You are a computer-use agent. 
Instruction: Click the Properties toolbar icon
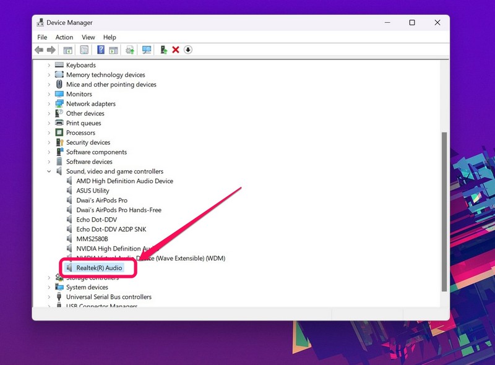point(84,50)
